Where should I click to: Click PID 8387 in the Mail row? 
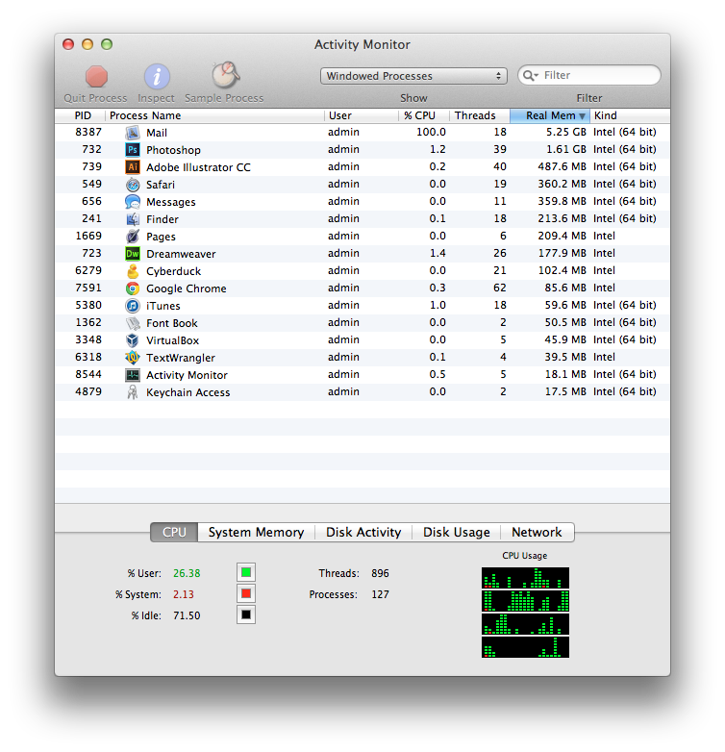pos(88,132)
